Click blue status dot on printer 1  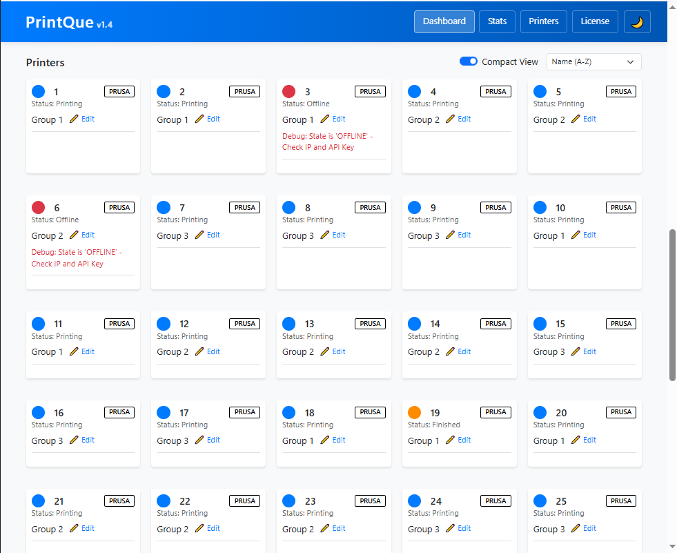coord(38,91)
